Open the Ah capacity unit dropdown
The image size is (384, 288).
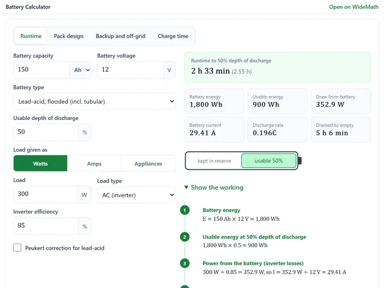click(x=80, y=70)
